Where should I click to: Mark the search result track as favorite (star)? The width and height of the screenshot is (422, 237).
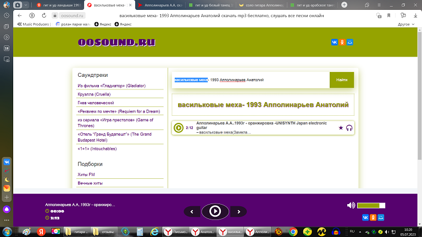[x=341, y=128]
